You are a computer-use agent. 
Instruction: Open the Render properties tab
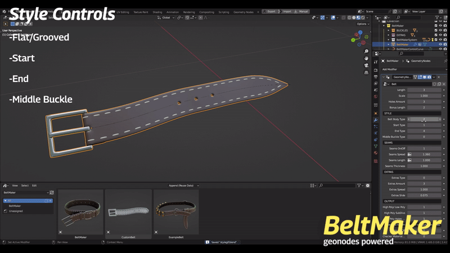tap(376, 70)
